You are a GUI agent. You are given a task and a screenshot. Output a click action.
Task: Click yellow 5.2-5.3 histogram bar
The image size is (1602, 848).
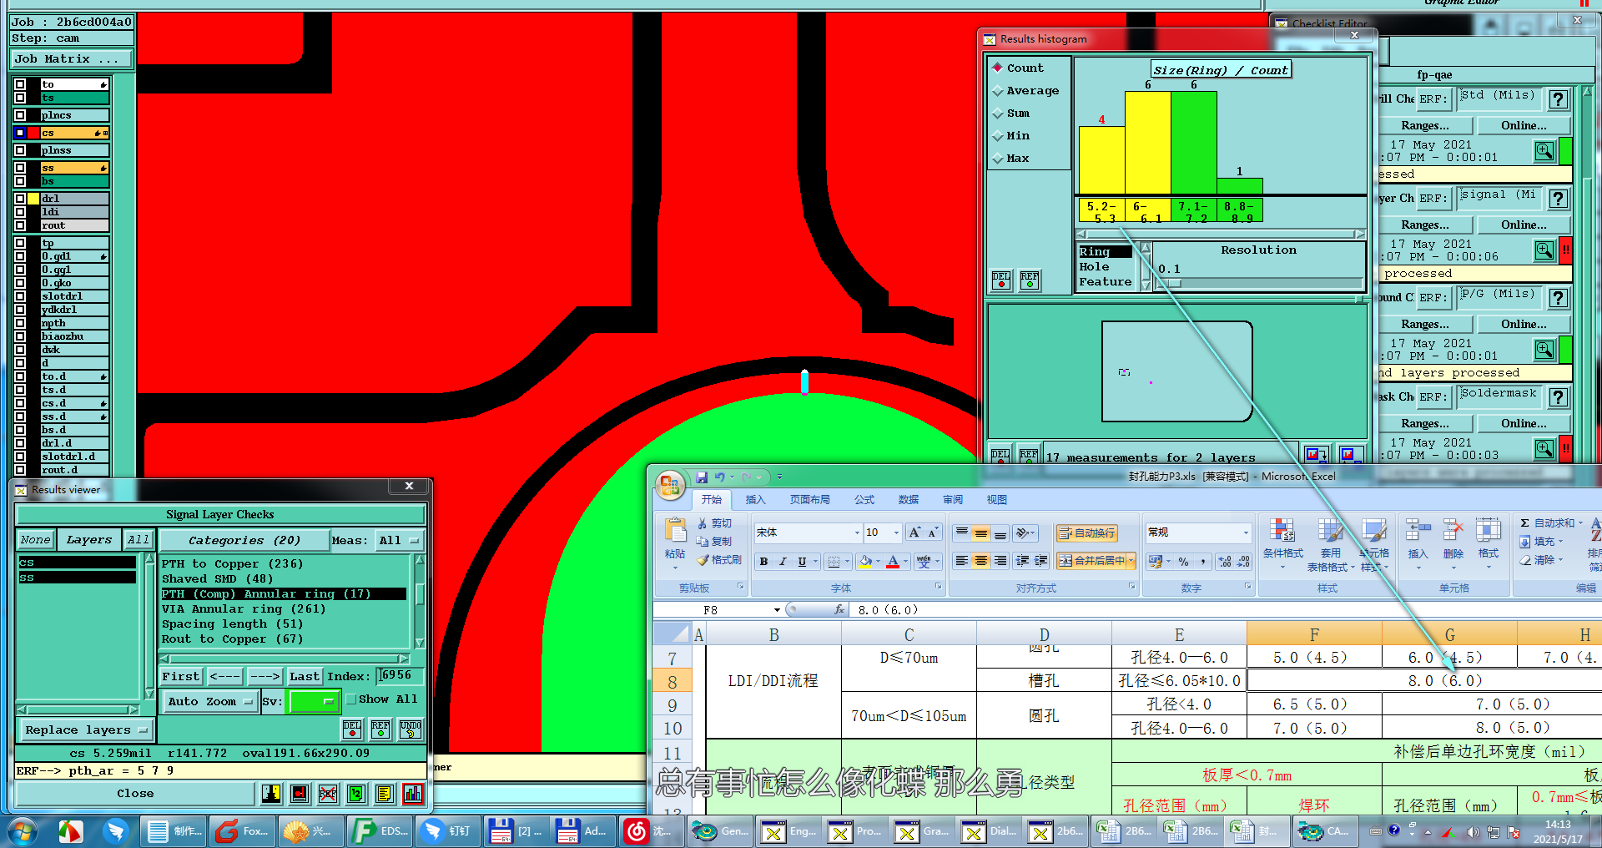tap(1101, 160)
